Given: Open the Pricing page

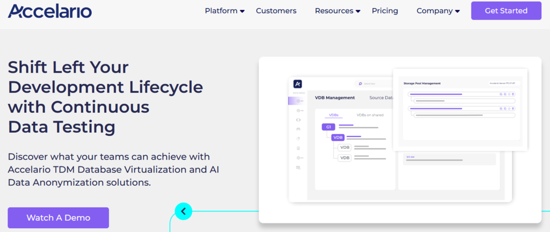Looking at the screenshot, I should click(x=385, y=11).
